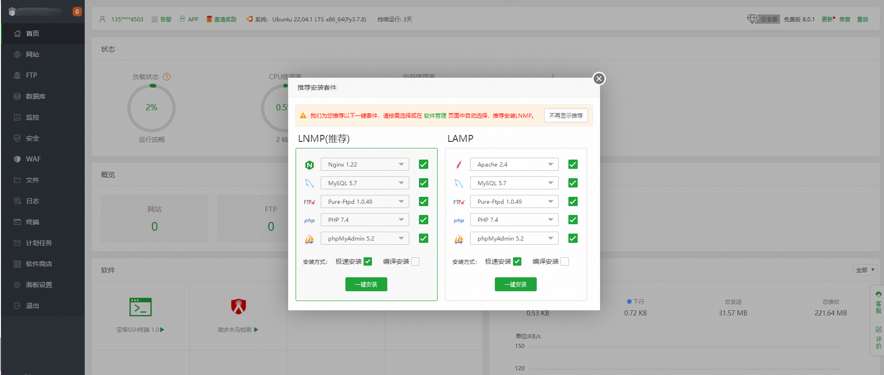884x375 pixels.
Task: Click the orange notification badge showing 0
Action: (x=77, y=12)
